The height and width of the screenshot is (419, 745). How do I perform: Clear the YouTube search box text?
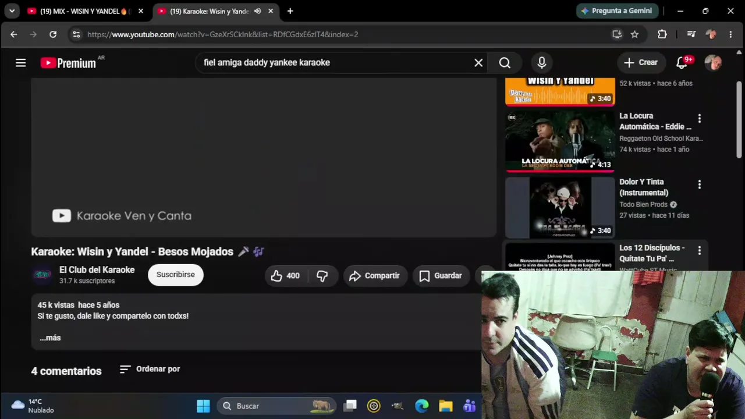tap(478, 63)
